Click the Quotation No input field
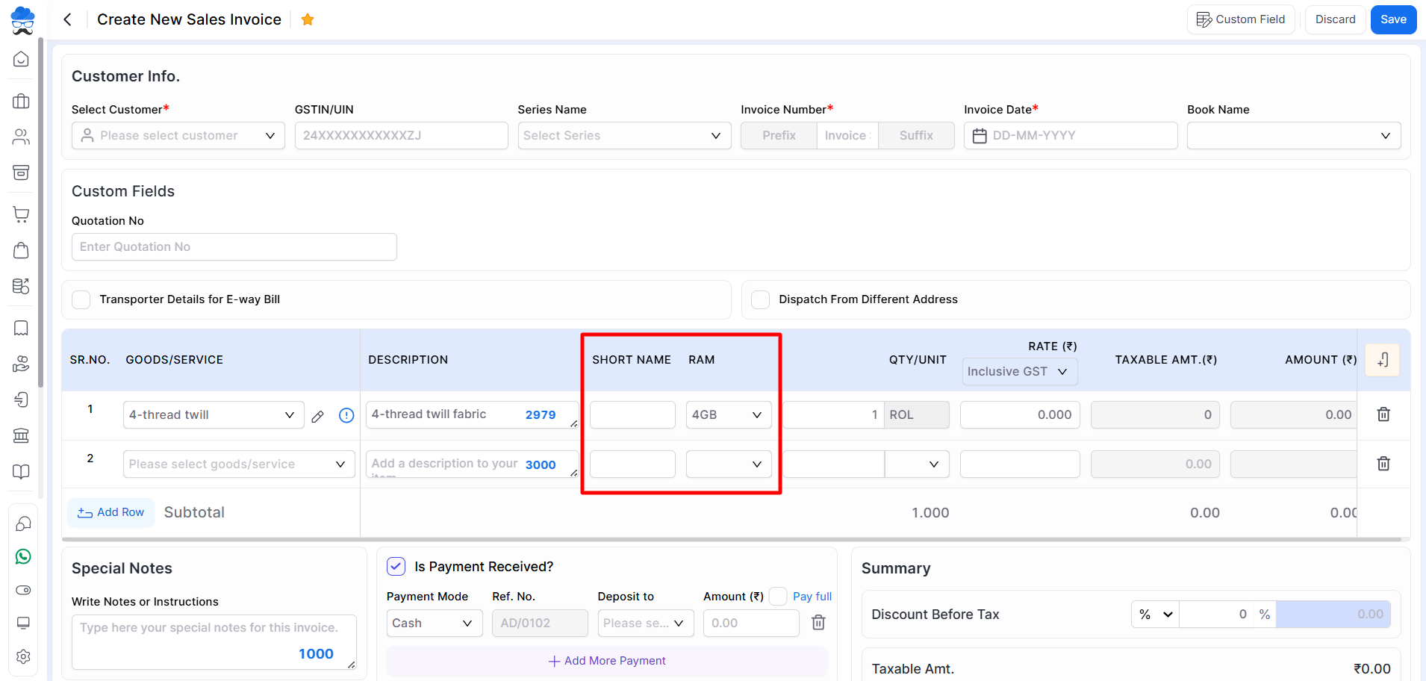The image size is (1426, 681). pyautogui.click(x=234, y=247)
